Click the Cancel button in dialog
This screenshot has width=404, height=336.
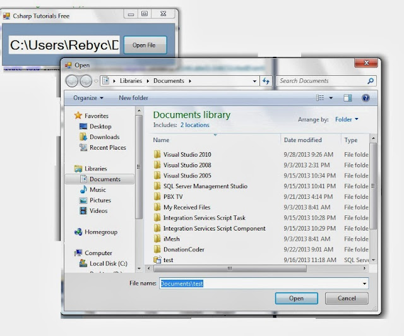pos(347,298)
